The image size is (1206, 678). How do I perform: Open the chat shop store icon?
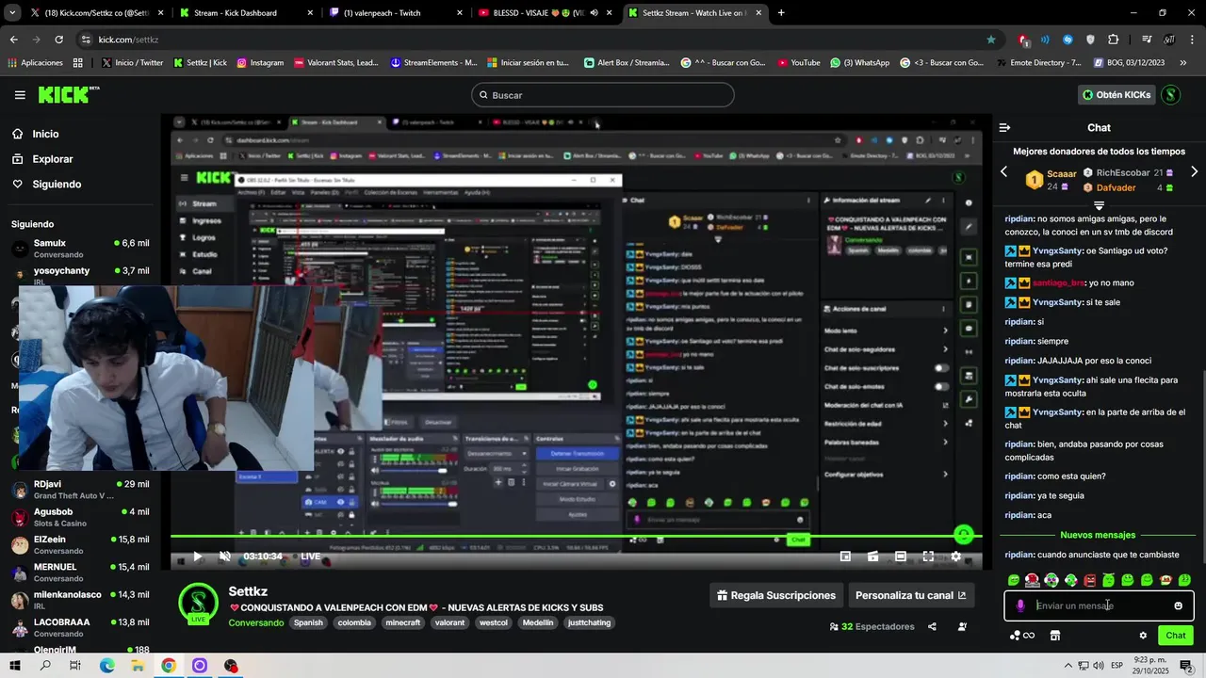pyautogui.click(x=1054, y=636)
